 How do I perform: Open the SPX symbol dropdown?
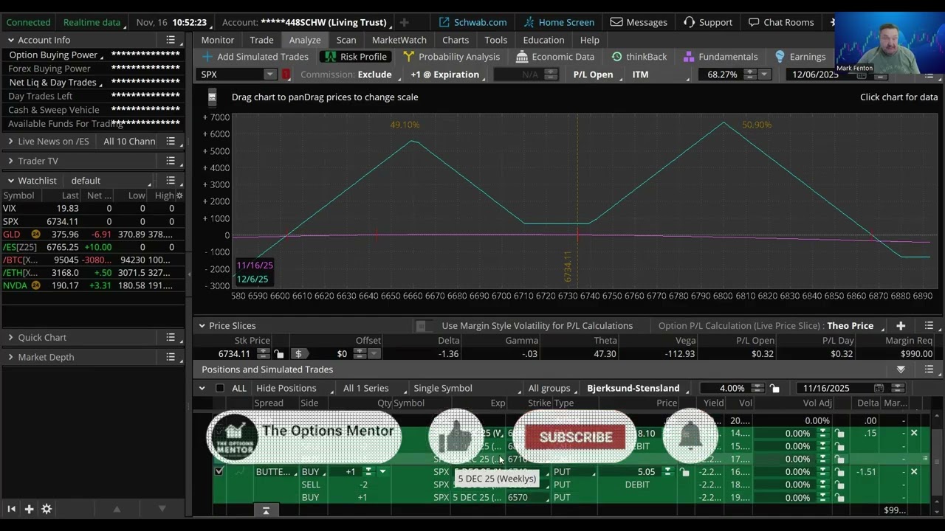(x=269, y=74)
